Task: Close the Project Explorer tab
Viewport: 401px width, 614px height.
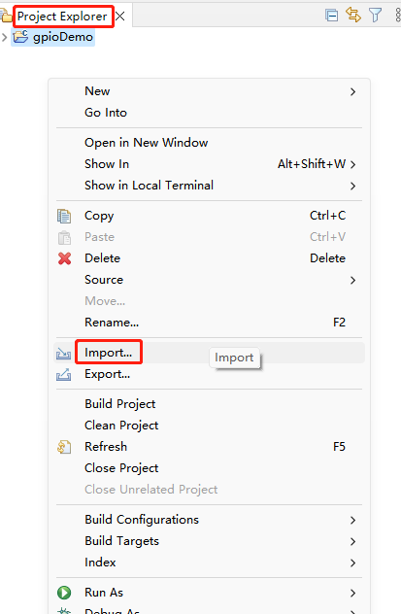Action: coord(120,17)
